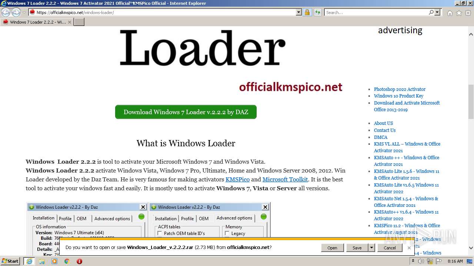The height and width of the screenshot is (266, 474).
Task: Open KMSAuto Lite 1.5.6 Windows 11 link
Action: (407, 174)
